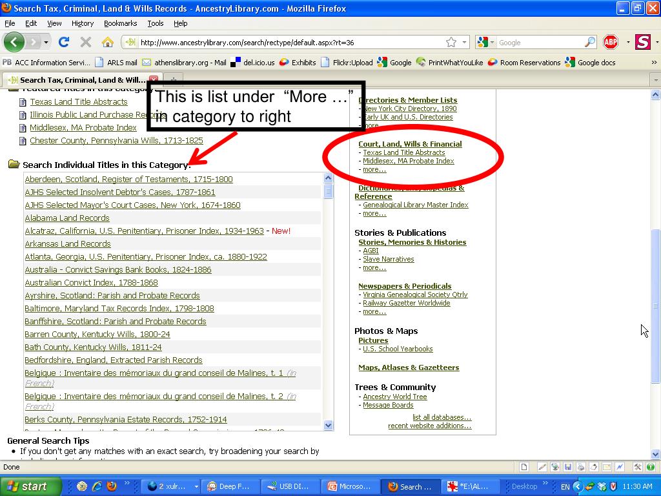Click the titles list scroll-down arrow
This screenshot has width=661, height=496.
329,426
